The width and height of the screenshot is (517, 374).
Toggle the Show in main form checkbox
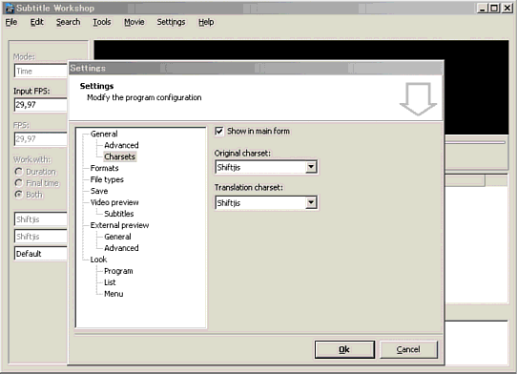click(219, 131)
